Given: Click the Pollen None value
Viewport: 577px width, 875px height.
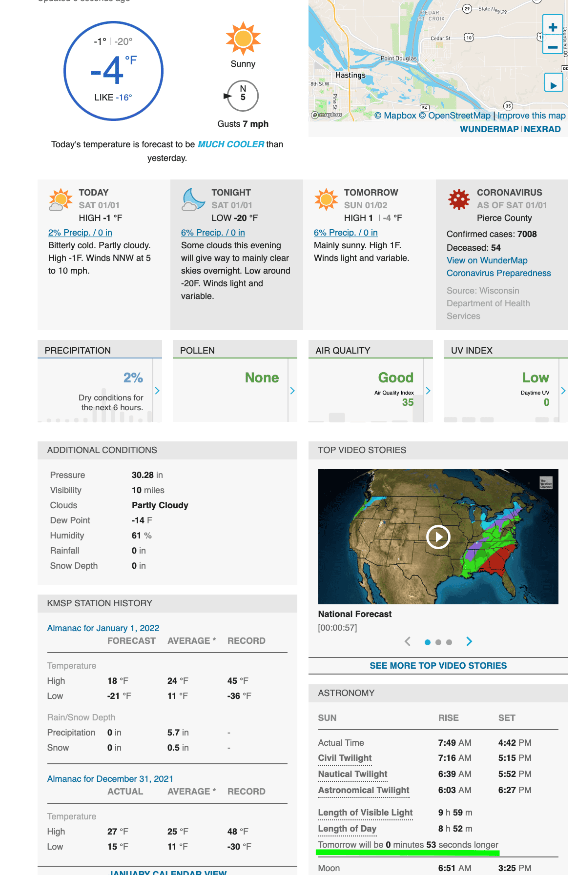Looking at the screenshot, I should point(262,378).
